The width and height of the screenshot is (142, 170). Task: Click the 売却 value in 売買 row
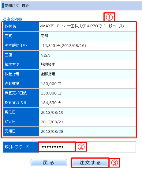click(x=44, y=36)
